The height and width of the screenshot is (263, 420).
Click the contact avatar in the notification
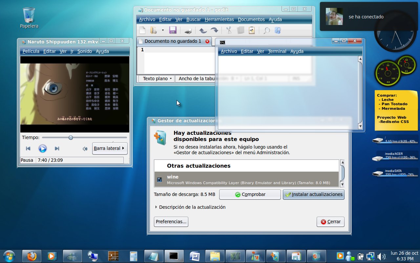[x=334, y=16]
